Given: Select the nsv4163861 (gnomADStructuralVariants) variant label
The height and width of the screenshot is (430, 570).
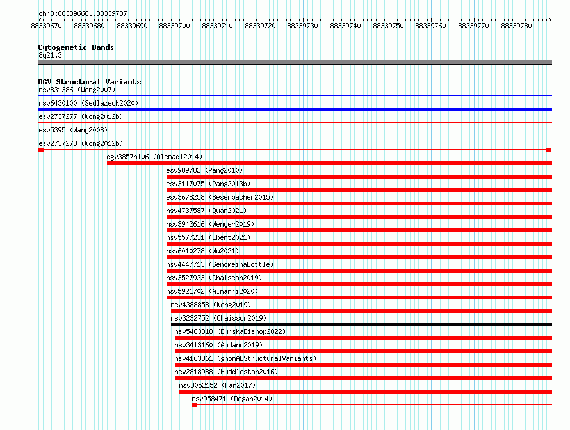Looking at the screenshot, I should [245, 358].
